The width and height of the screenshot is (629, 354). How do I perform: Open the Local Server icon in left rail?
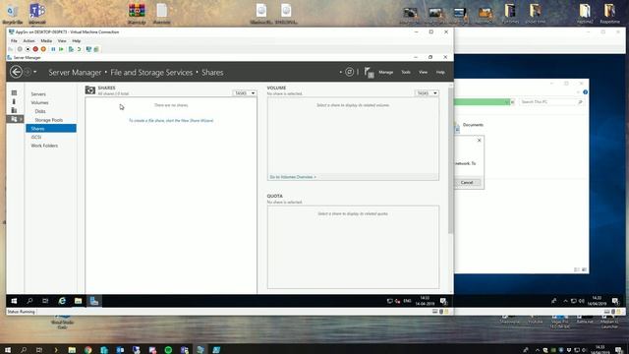[x=14, y=101]
